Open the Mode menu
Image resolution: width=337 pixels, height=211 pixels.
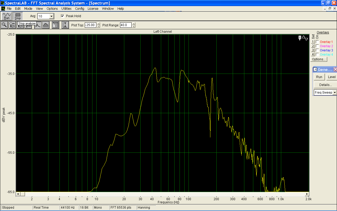28,8
